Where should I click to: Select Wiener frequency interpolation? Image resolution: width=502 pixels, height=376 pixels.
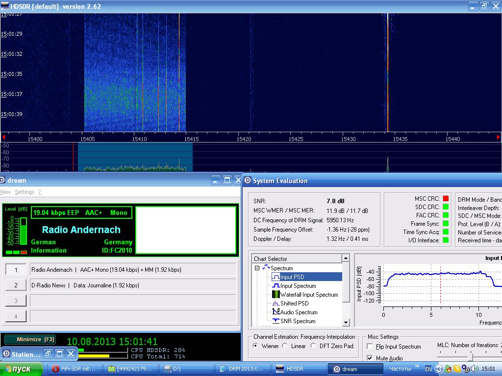255,346
